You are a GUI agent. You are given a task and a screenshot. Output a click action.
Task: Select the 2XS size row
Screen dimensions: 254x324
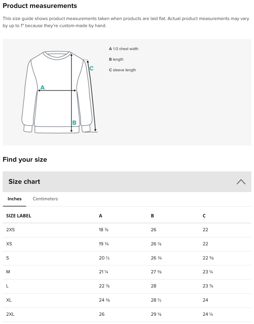tap(127, 230)
